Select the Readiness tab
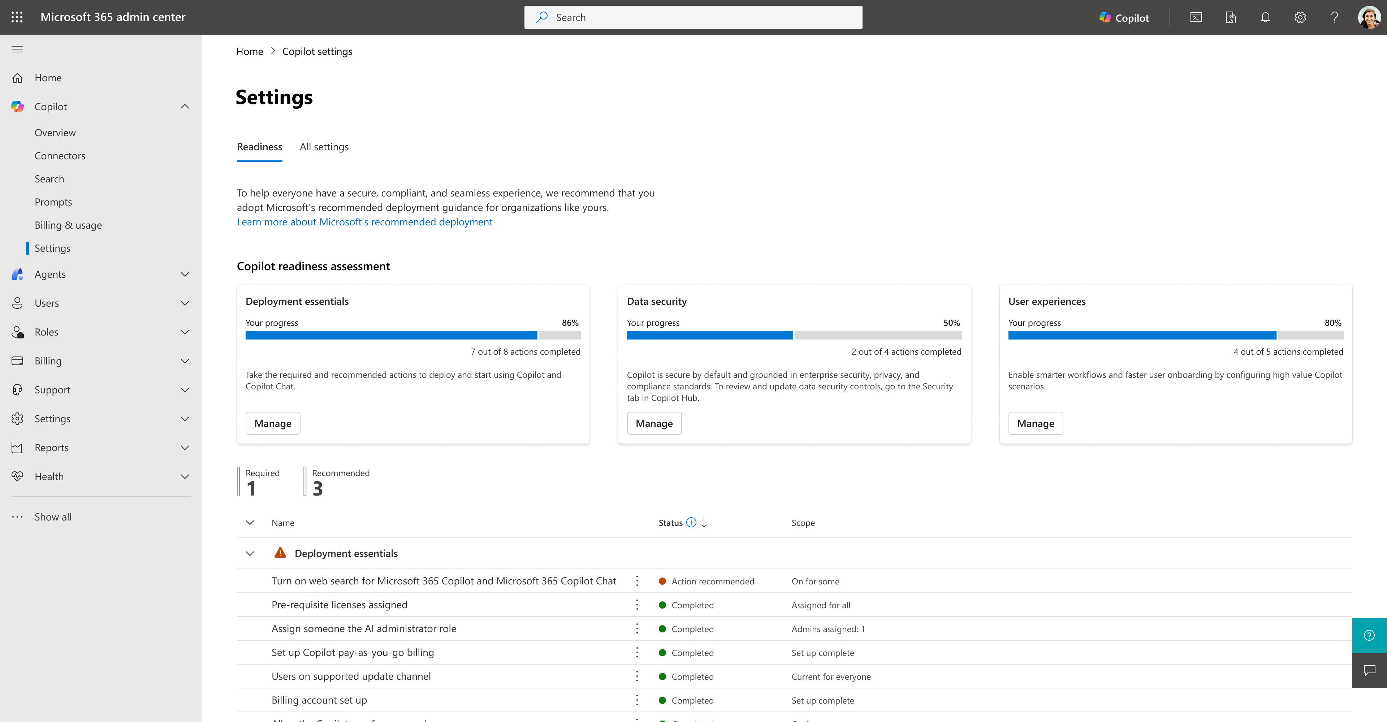1387x722 pixels. 260,146
